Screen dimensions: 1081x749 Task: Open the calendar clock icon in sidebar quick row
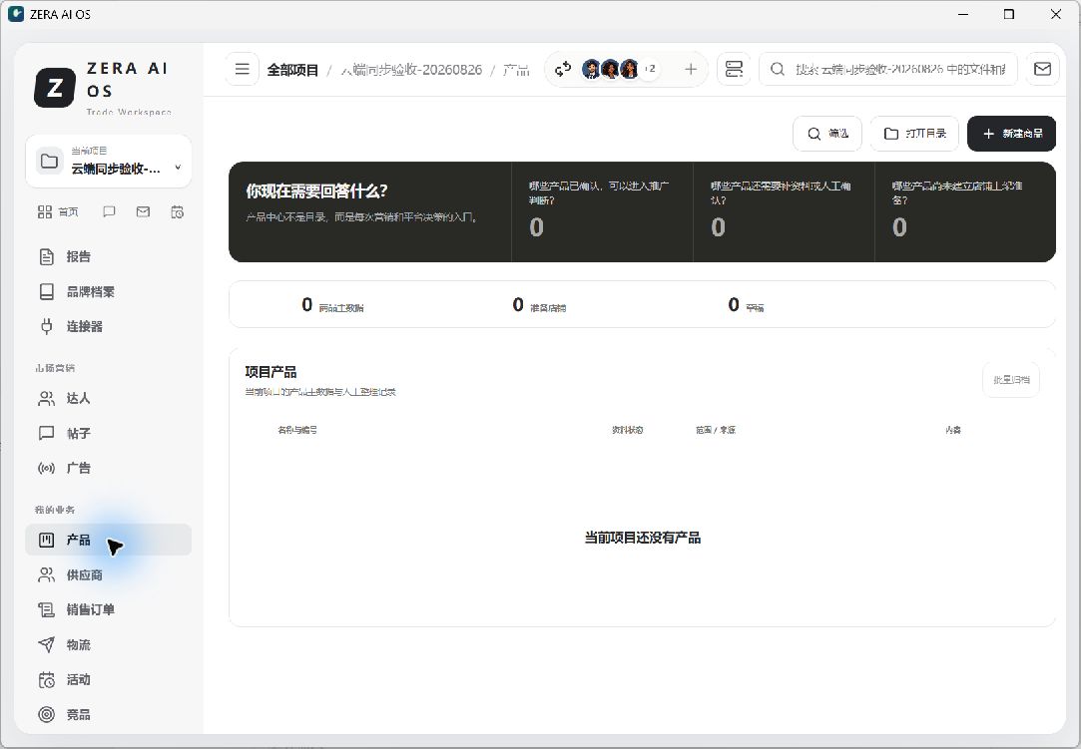[x=178, y=211]
